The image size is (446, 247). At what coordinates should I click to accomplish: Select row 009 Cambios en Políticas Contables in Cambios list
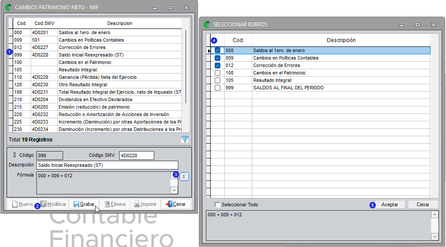(x=97, y=40)
